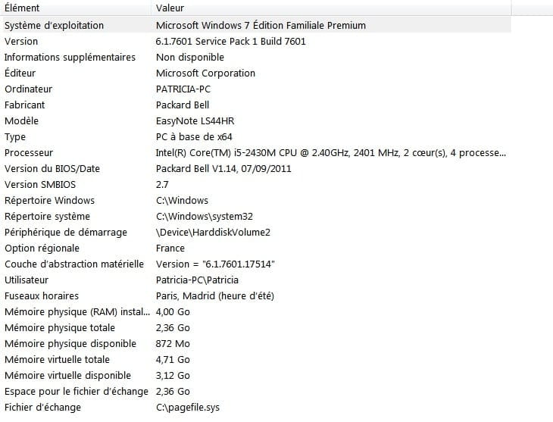The width and height of the screenshot is (553, 422).
Task: Select the Version du BIOS/Date row
Action: coord(256,169)
